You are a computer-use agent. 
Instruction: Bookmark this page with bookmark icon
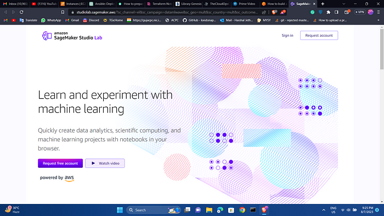coord(63,12)
